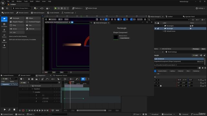Viewport: 207px width, 116px height.
Task: Select the Rectangle2 row in outliner
Action: (180, 26)
